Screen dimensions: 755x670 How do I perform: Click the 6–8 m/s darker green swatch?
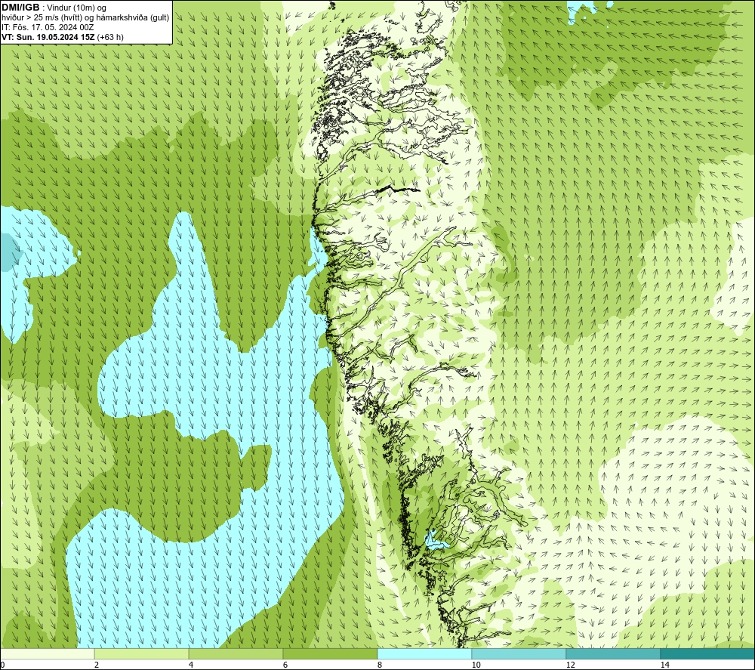coord(331,653)
